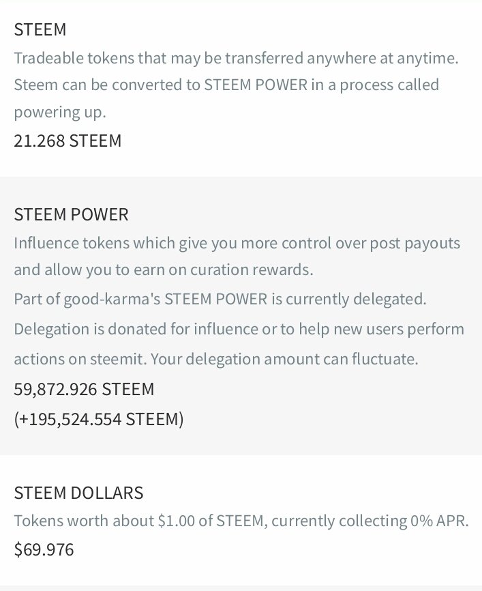Screen dimensions: 482x591
Task: Click the Influence tokens description line
Action: (x=237, y=243)
